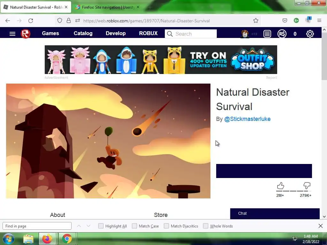Open File Explorer from the taskbar
This screenshot has width=327, height=245.
point(28,239)
